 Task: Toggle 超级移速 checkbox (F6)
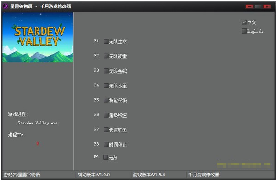tap(106, 115)
